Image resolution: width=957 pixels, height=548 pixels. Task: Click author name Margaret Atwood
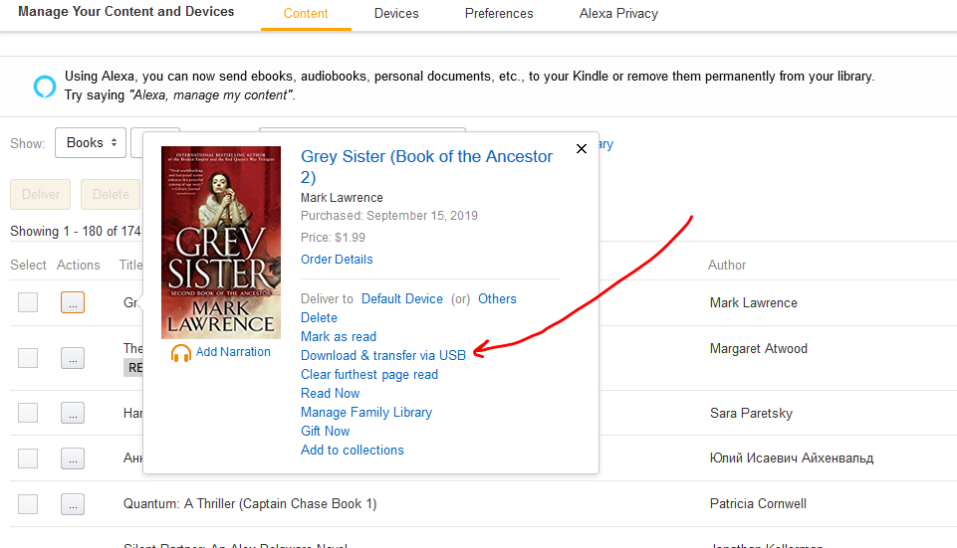click(759, 349)
